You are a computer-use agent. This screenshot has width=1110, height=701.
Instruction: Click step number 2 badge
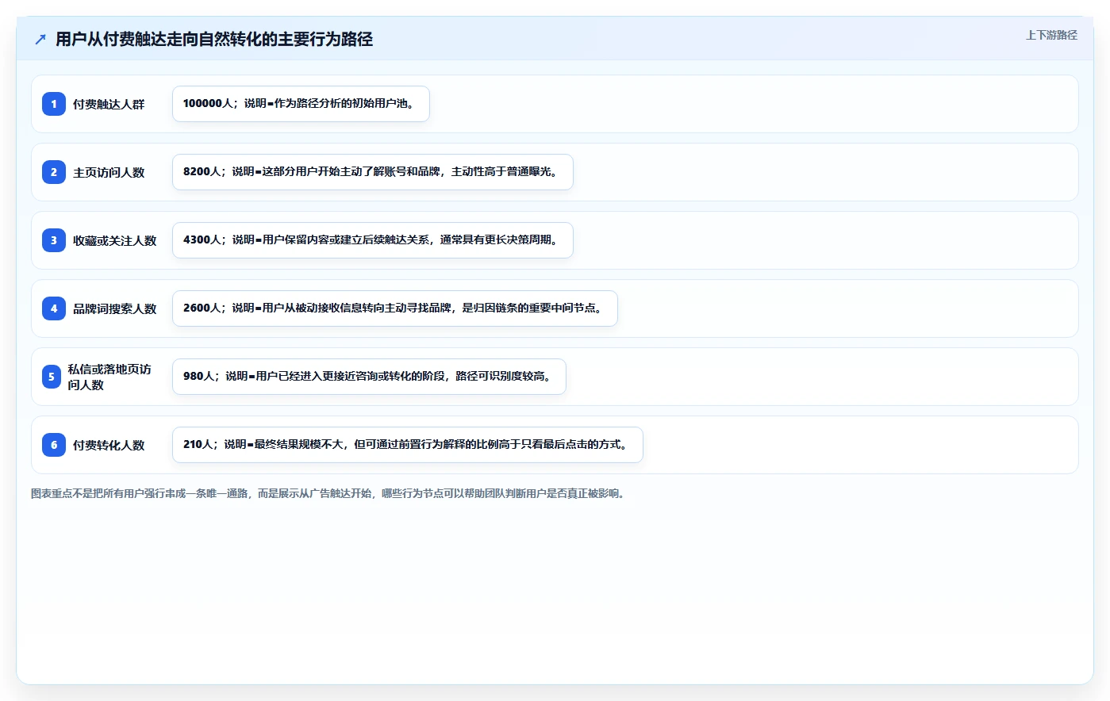click(x=54, y=172)
